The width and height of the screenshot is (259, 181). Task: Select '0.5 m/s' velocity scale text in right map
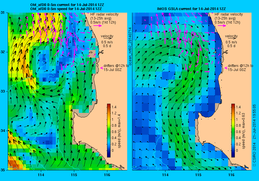[x=231, y=42]
